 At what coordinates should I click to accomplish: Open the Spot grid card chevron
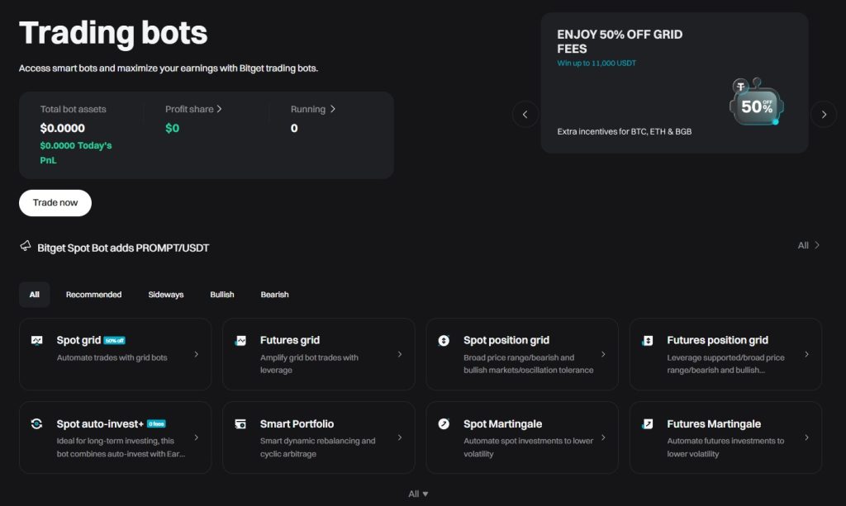(197, 354)
